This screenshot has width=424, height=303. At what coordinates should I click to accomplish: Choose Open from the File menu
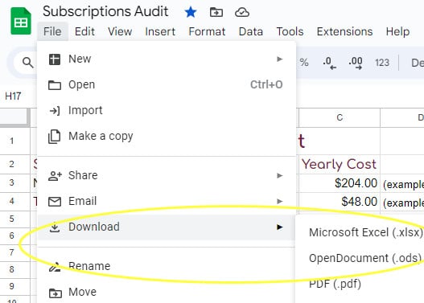(166, 85)
